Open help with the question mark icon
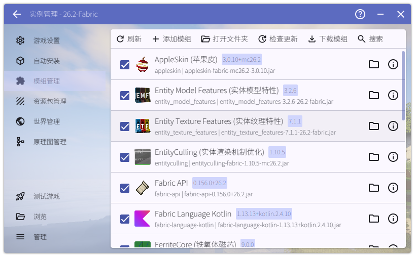Viewport: 415px width, 257px height. click(360, 14)
